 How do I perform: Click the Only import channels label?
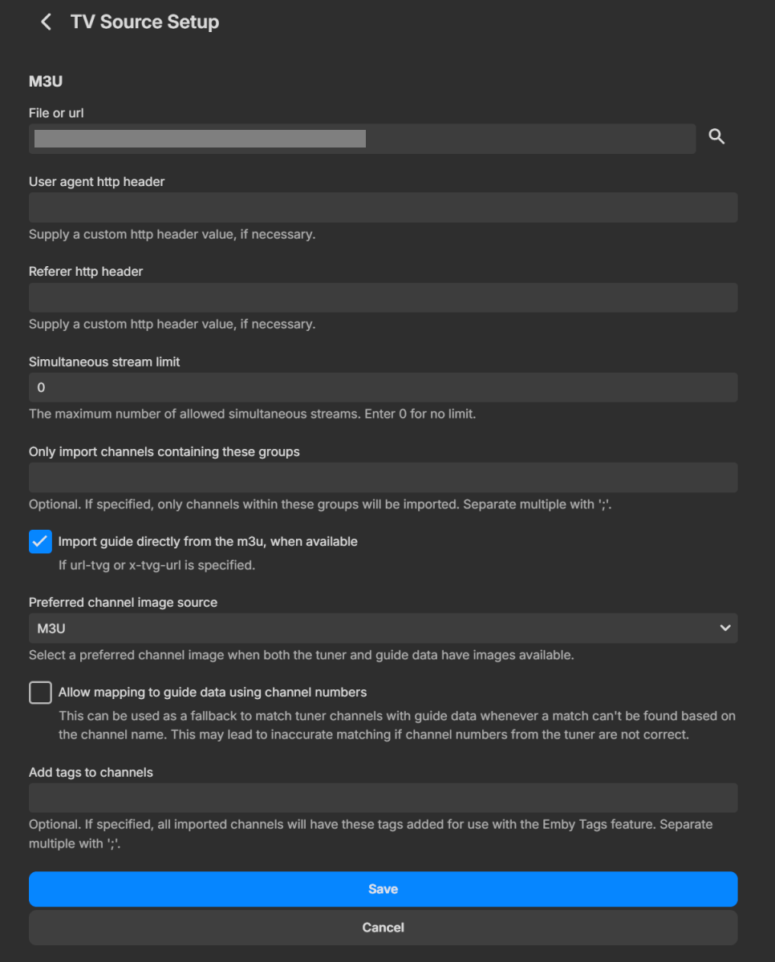(x=164, y=451)
